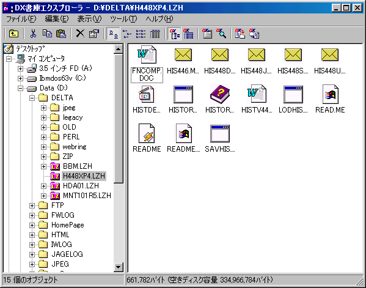Click the Copy toolbar icon
The image size is (366, 288).
click(47, 34)
